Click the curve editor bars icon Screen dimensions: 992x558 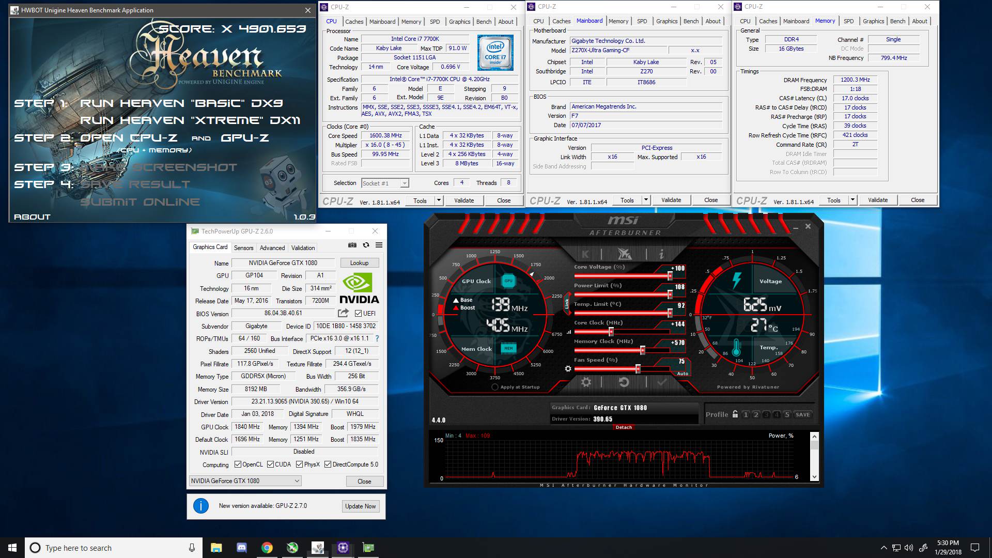(x=569, y=332)
